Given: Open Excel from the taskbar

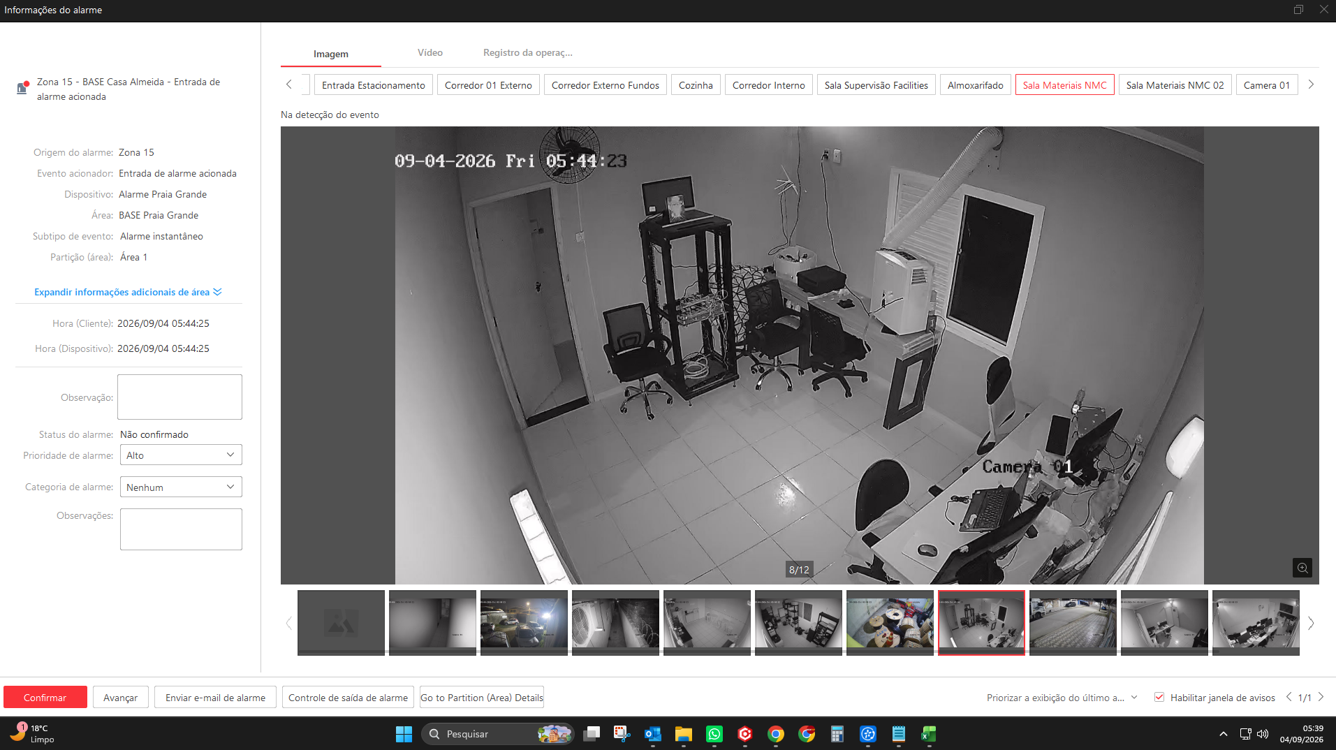Looking at the screenshot, I should (929, 734).
